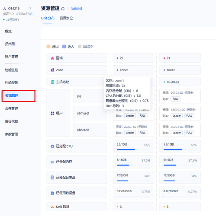Click the refresh icon beside 资源管理 title
Viewport: 216px width, 216px height.
[63, 9]
